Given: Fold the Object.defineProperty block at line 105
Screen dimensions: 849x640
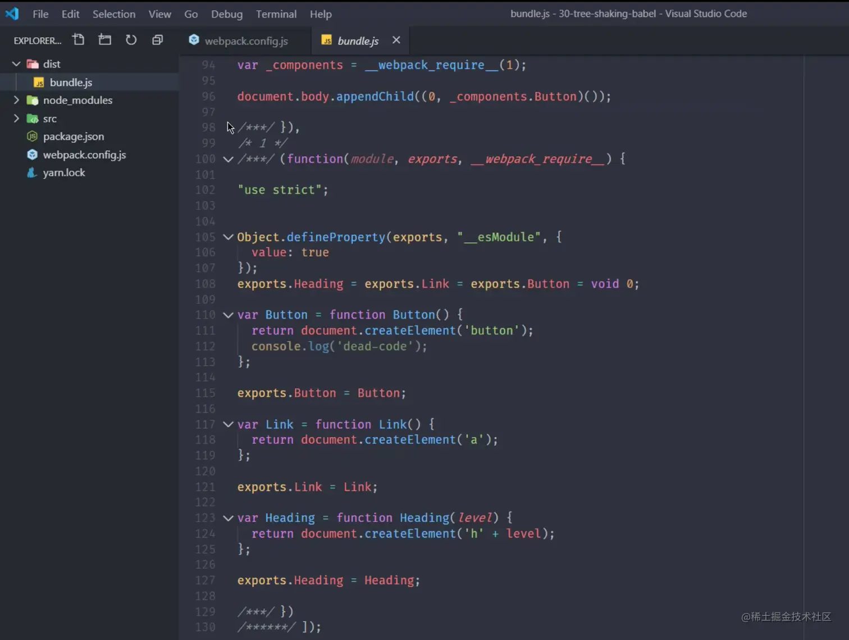Looking at the screenshot, I should tap(228, 237).
